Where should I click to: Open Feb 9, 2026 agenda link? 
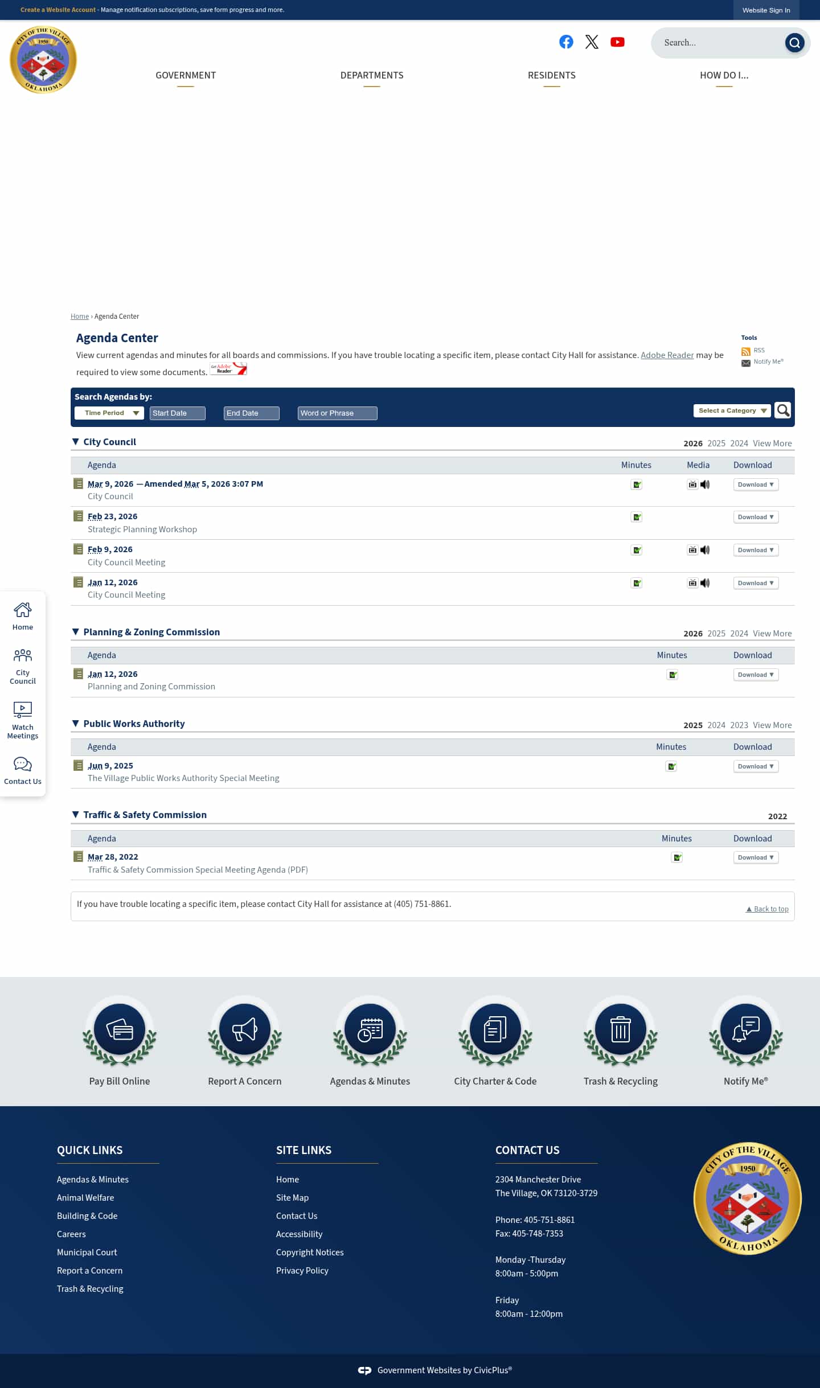110,549
